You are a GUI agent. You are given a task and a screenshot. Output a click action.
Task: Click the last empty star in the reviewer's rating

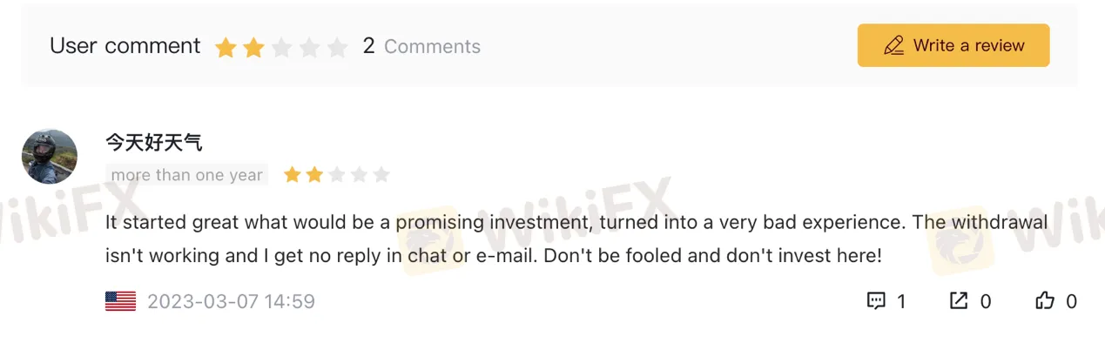(x=381, y=175)
